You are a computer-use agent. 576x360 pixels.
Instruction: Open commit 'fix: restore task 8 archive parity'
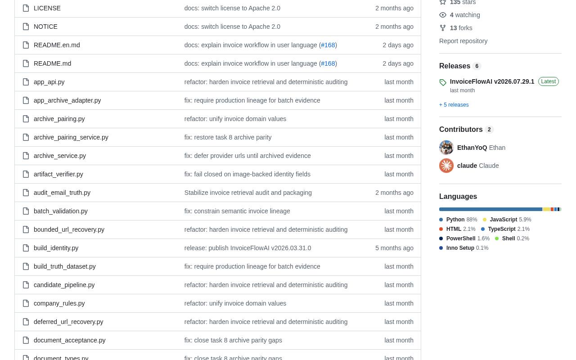[x=228, y=137]
